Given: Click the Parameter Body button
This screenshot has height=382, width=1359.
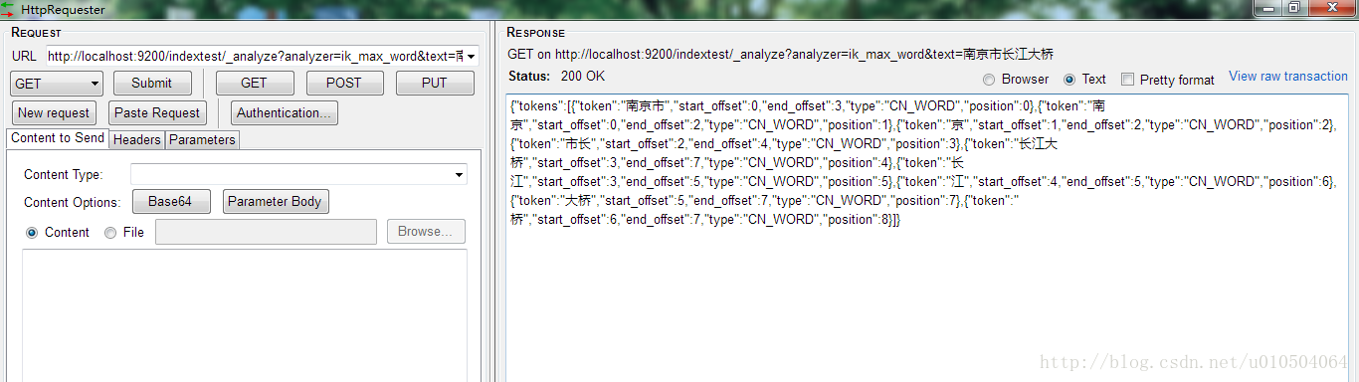Looking at the screenshot, I should pos(276,202).
